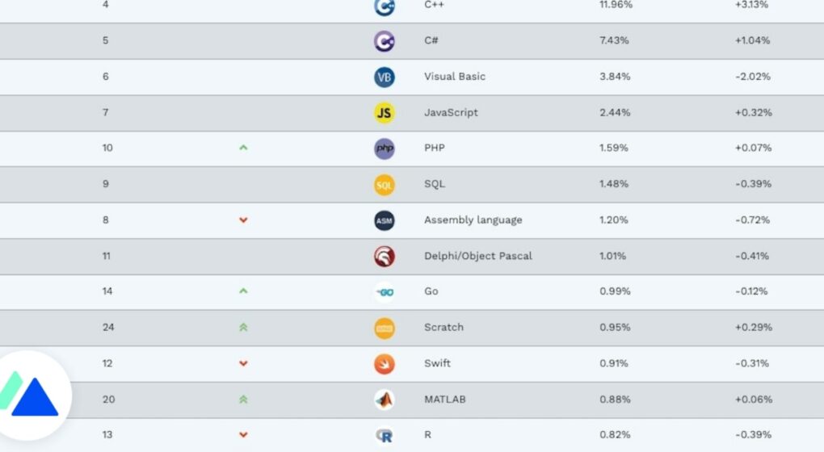Click the Go gopher logo icon

[385, 292]
